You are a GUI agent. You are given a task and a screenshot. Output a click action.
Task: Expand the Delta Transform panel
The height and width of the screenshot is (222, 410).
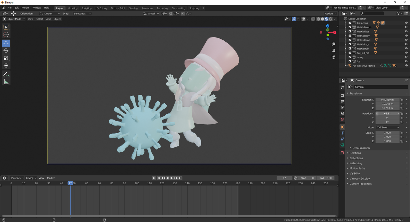click(x=361, y=148)
